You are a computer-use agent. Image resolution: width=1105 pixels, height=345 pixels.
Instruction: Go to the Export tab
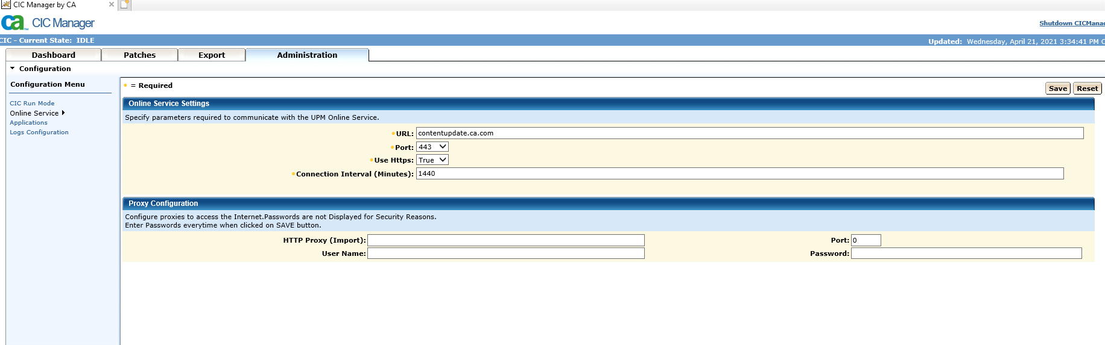click(212, 55)
